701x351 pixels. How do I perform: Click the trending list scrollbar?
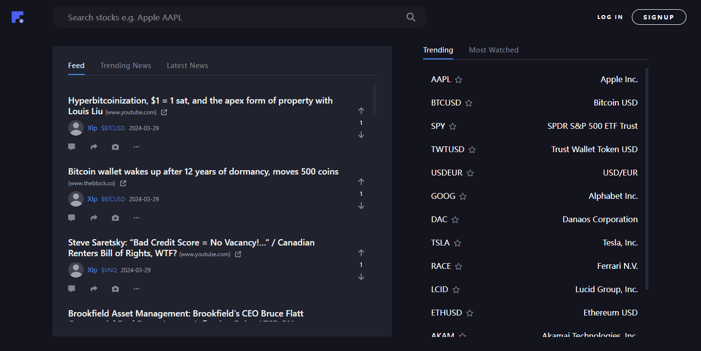[x=647, y=179]
